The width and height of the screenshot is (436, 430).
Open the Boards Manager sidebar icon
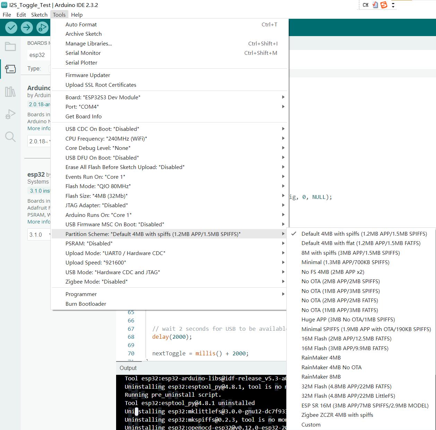pos(10,69)
